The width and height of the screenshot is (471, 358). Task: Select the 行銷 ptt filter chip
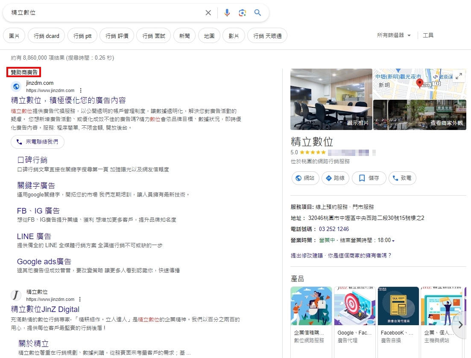[82, 36]
